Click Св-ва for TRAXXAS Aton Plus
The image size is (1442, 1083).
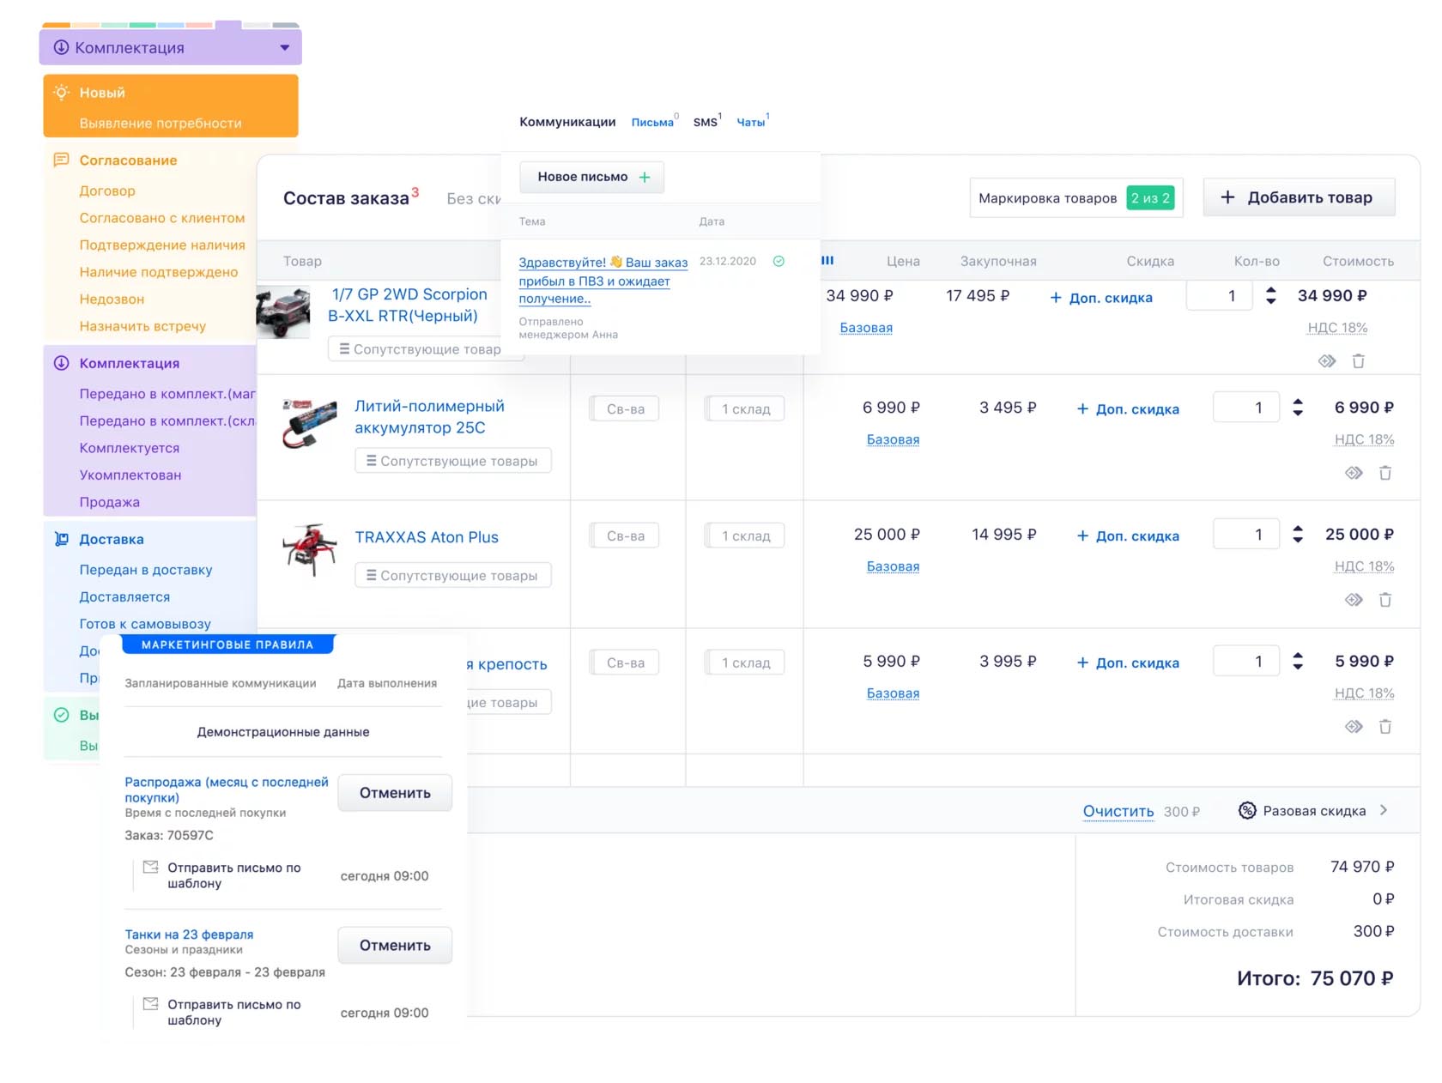[625, 535]
